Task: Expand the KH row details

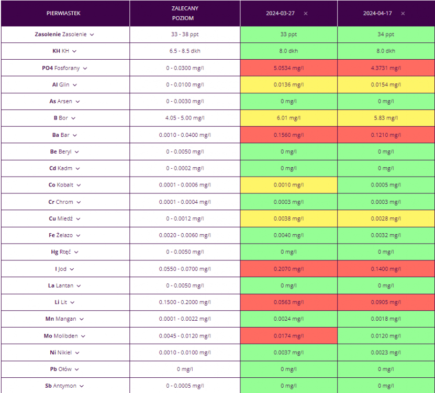Action: [x=74, y=51]
